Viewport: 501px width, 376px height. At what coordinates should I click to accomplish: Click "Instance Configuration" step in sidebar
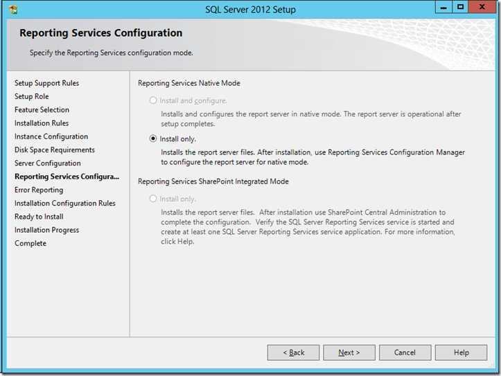click(x=51, y=136)
